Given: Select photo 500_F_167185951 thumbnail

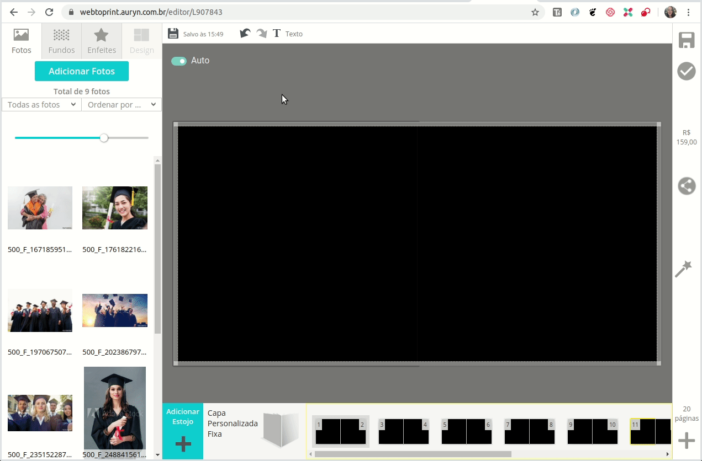Looking at the screenshot, I should pyautogui.click(x=40, y=208).
